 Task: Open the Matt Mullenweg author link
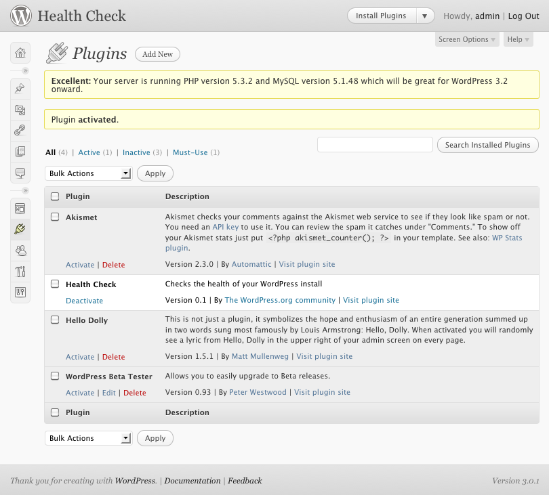click(x=260, y=356)
